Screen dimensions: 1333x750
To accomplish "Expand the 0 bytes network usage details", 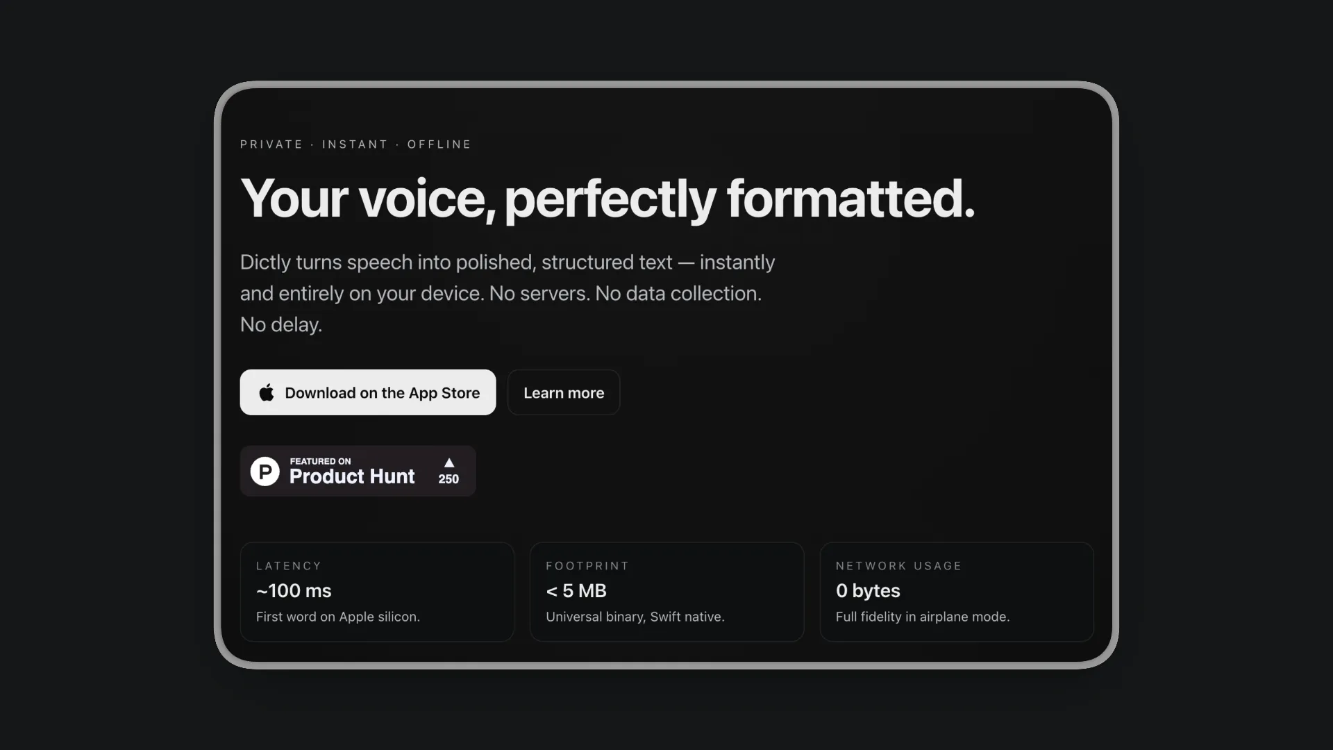I will [x=867, y=591].
